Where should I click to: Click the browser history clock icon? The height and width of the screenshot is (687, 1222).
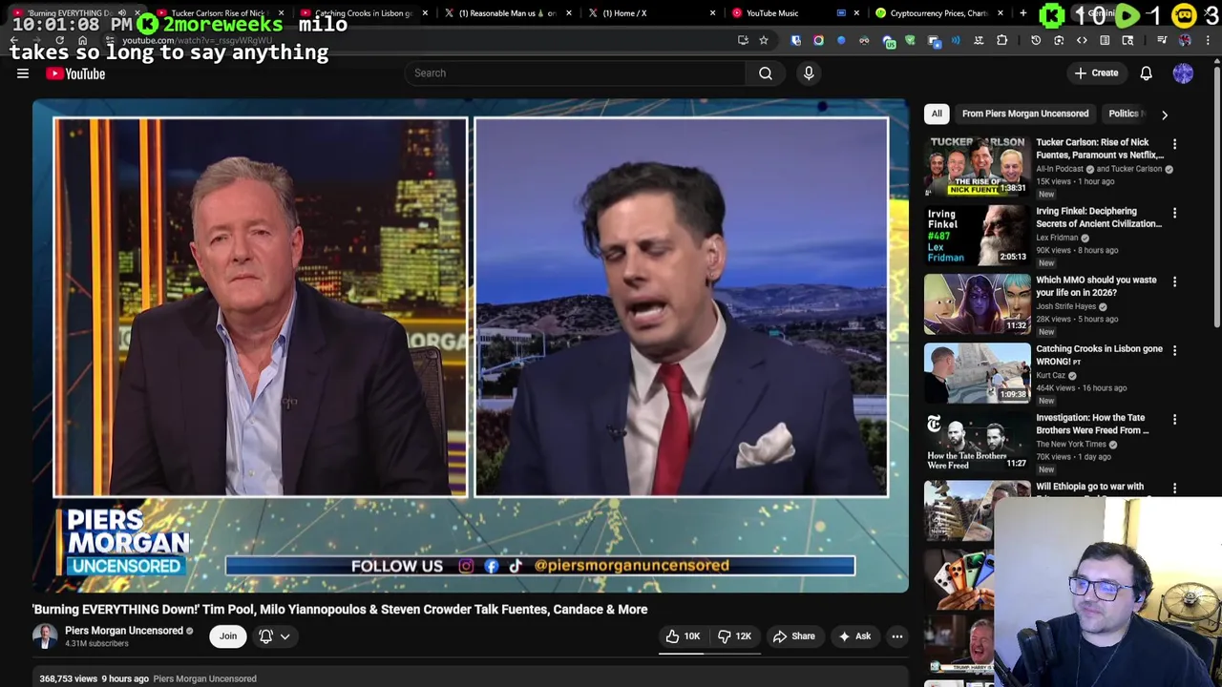pos(1036,40)
